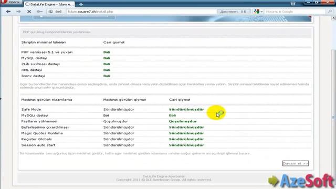336x189 pixels.
Task: Click green current value in Session auto start row
Action: pyautogui.click(x=187, y=145)
